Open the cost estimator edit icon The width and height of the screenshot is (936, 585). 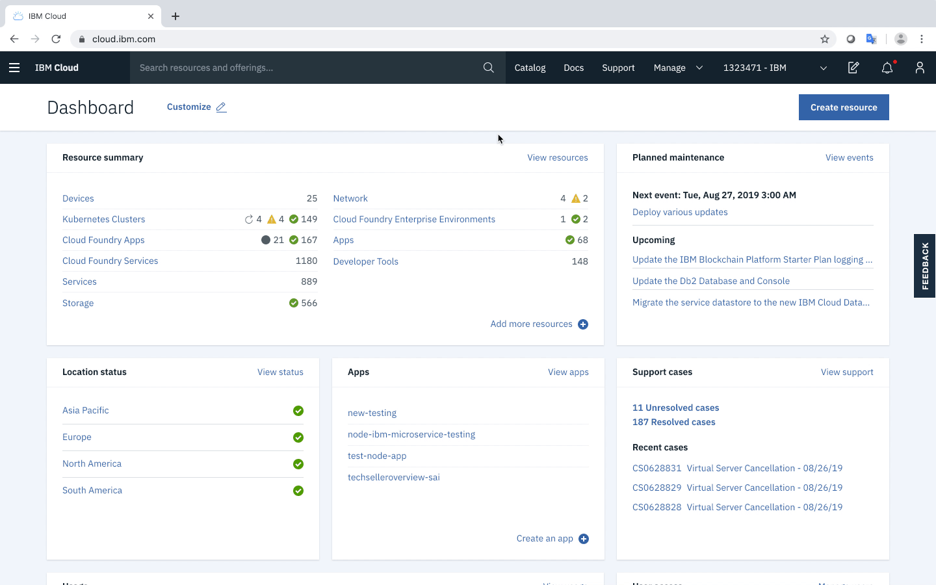853,68
